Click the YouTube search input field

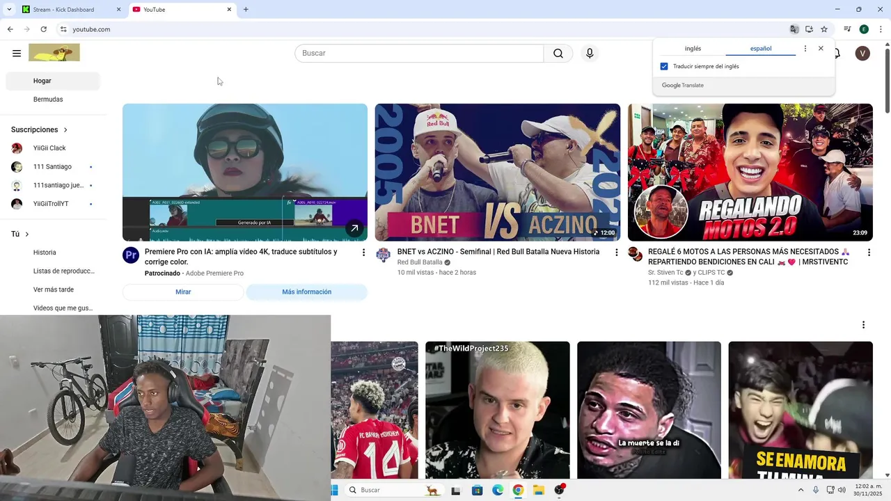coord(419,54)
